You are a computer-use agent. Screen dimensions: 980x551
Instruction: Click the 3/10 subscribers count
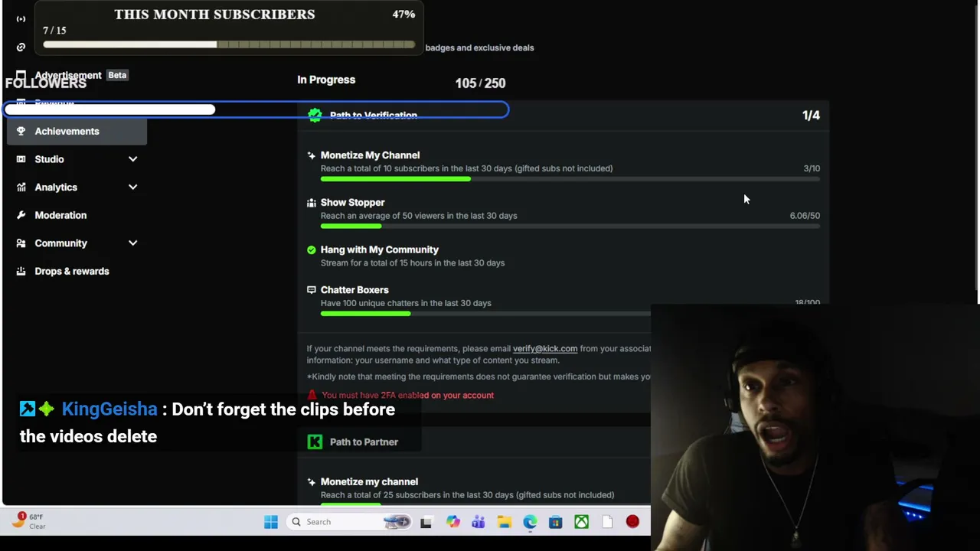click(x=812, y=168)
